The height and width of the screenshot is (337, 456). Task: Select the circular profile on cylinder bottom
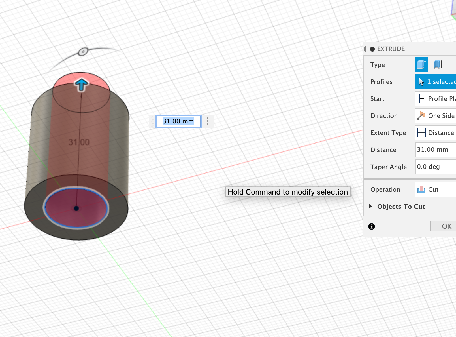76,208
